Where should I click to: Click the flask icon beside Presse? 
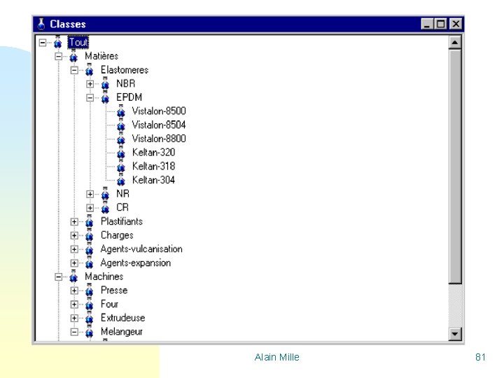(x=90, y=290)
